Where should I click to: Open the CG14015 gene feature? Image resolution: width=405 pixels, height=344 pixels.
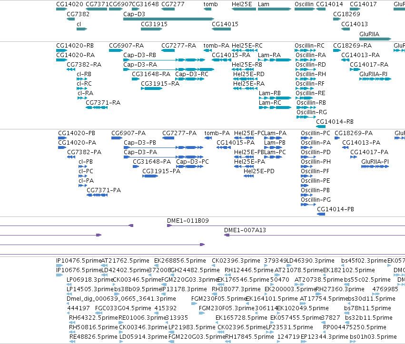(221, 29)
